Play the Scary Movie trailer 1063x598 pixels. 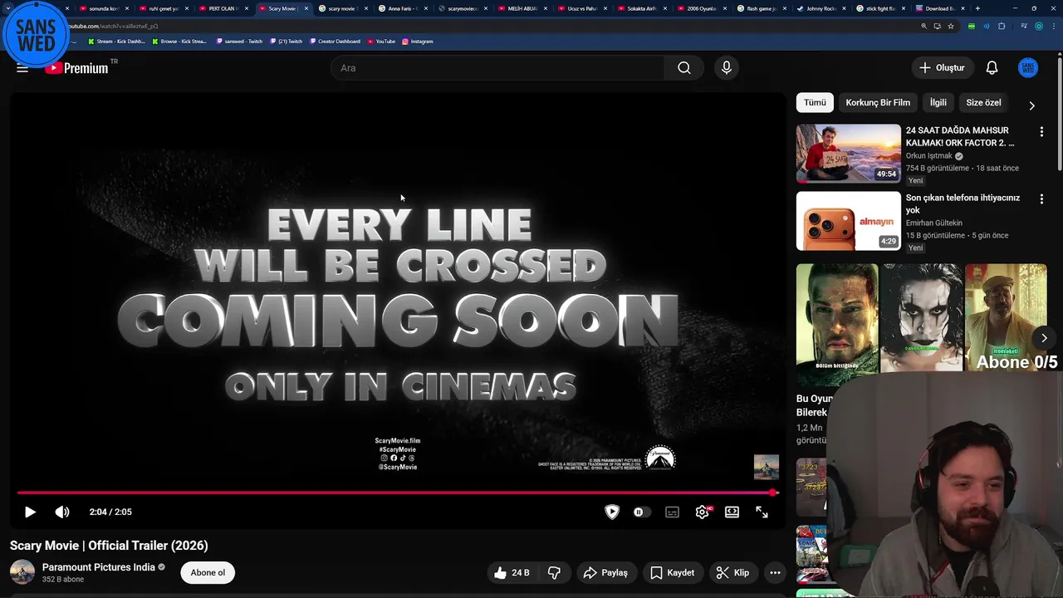pyautogui.click(x=30, y=512)
